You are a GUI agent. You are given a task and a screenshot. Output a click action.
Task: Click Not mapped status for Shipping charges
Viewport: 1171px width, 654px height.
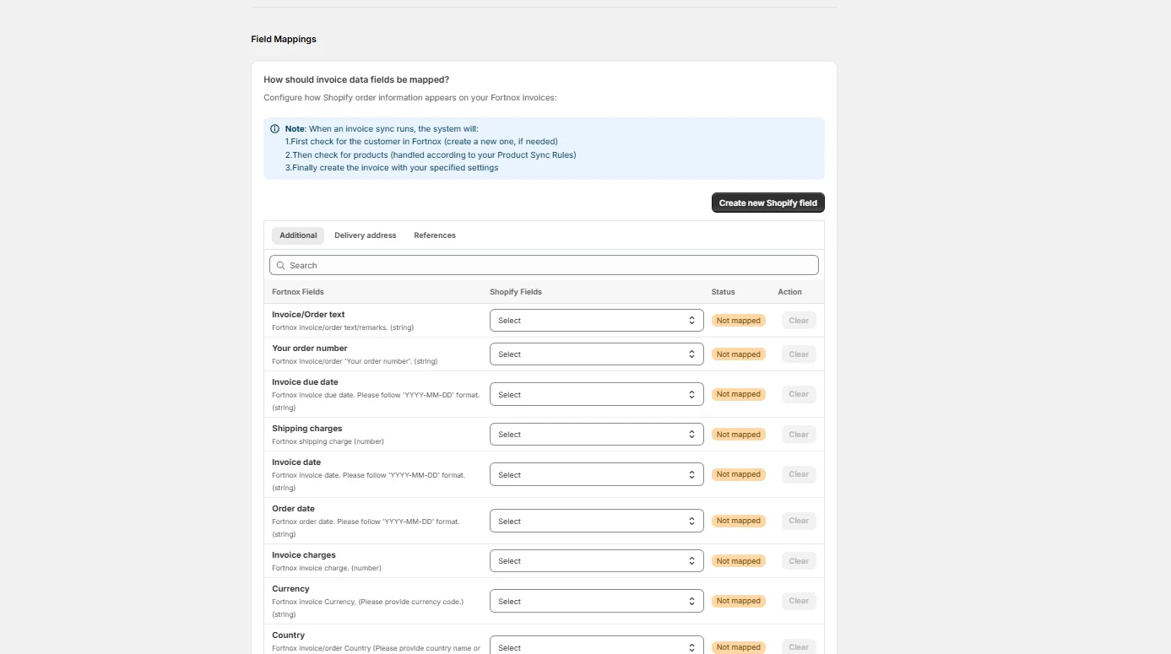(739, 435)
